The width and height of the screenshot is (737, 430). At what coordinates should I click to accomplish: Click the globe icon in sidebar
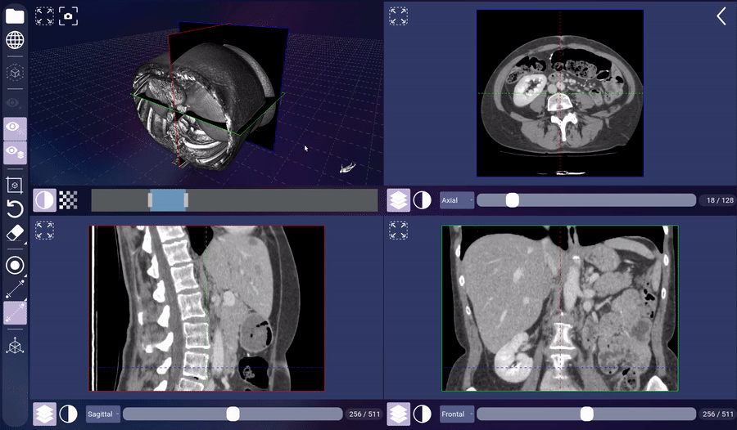15,40
